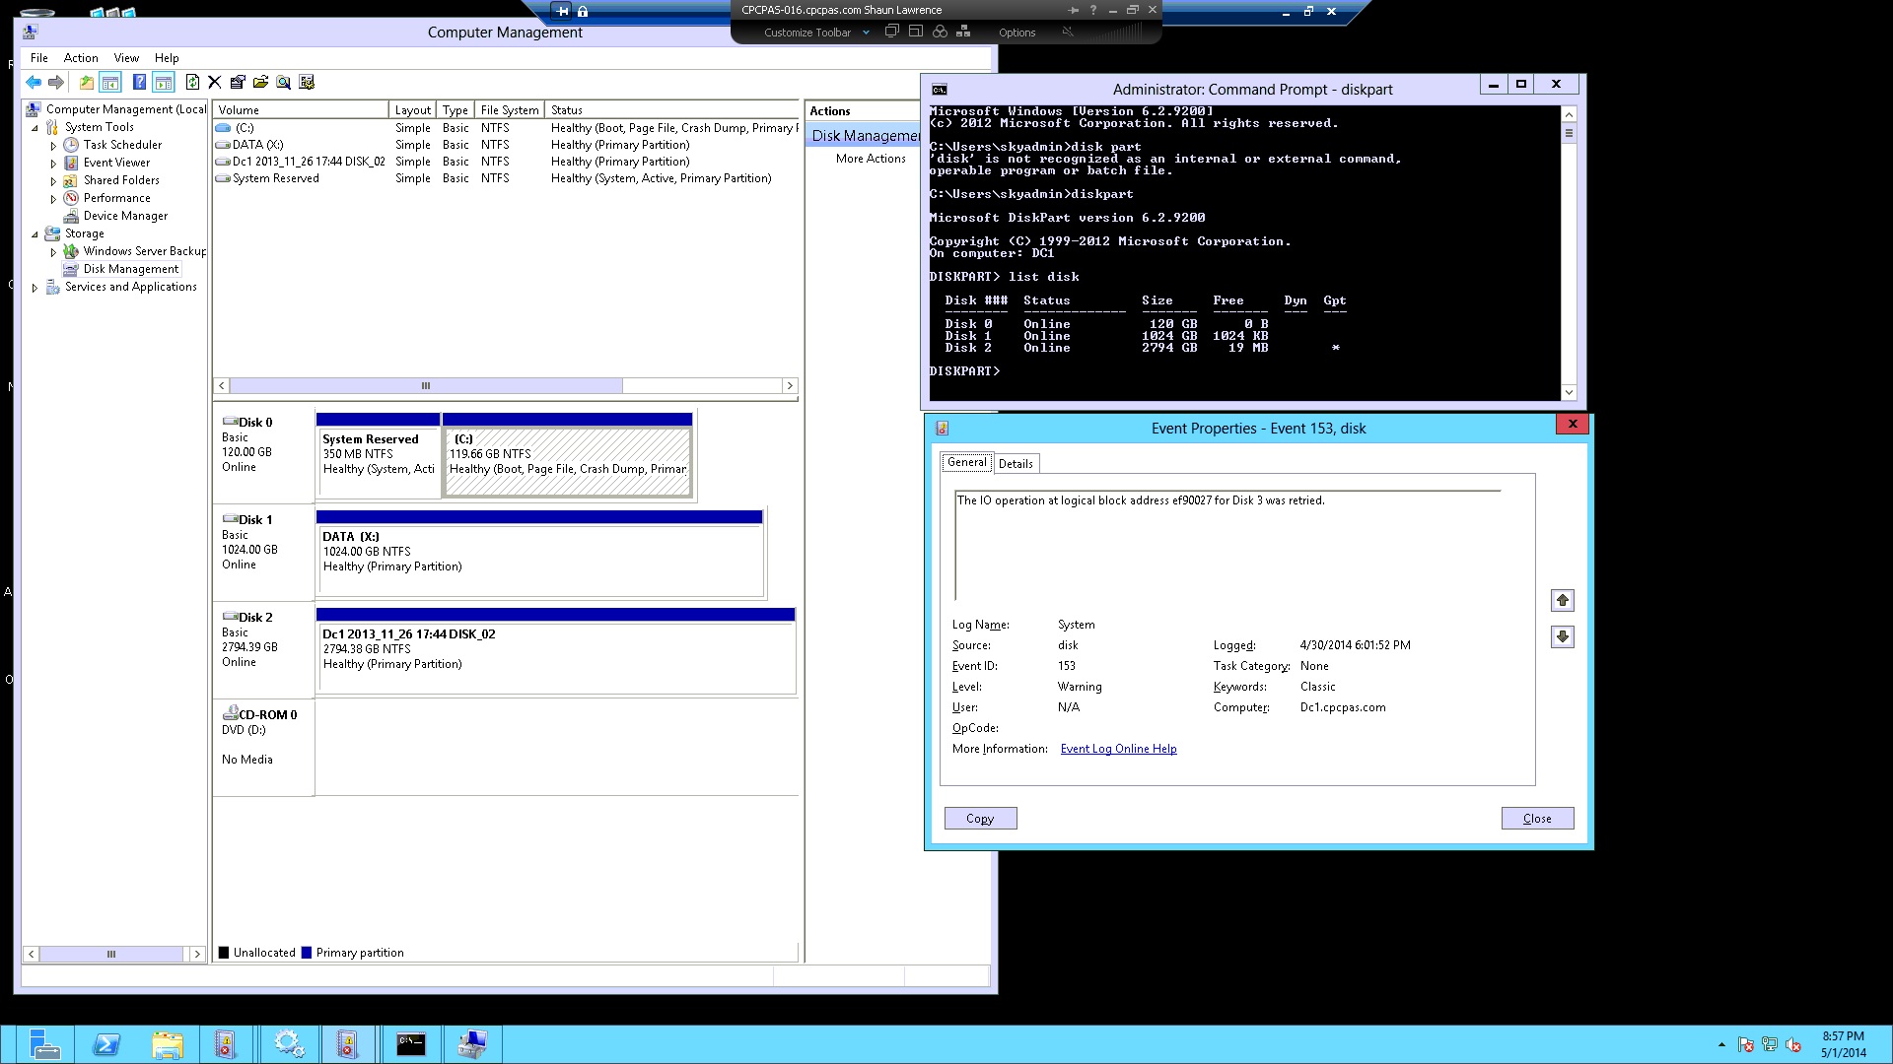Click the Copy button in Event Properties
Screen dimensions: 1893x1064
pyautogui.click(x=980, y=819)
